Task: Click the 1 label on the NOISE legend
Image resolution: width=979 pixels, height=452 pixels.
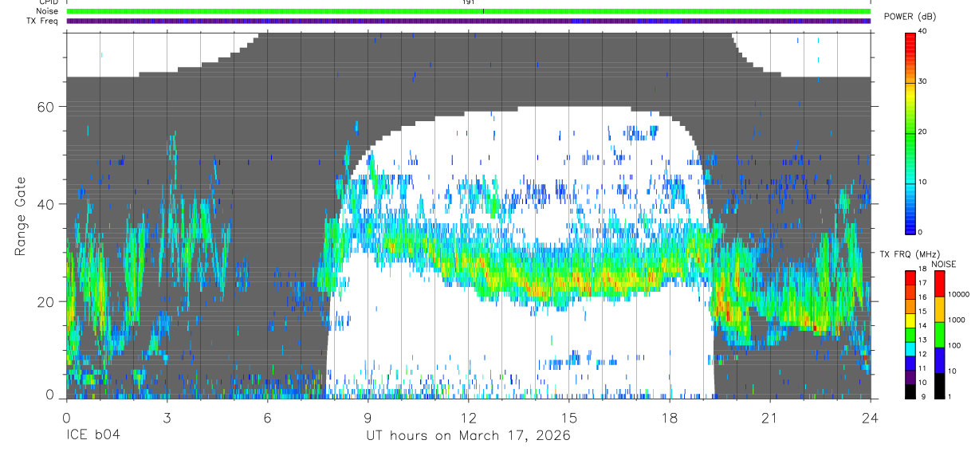Action: [951, 396]
